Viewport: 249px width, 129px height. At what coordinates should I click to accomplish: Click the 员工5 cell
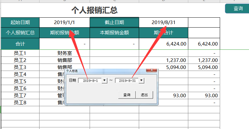tap(20, 82)
